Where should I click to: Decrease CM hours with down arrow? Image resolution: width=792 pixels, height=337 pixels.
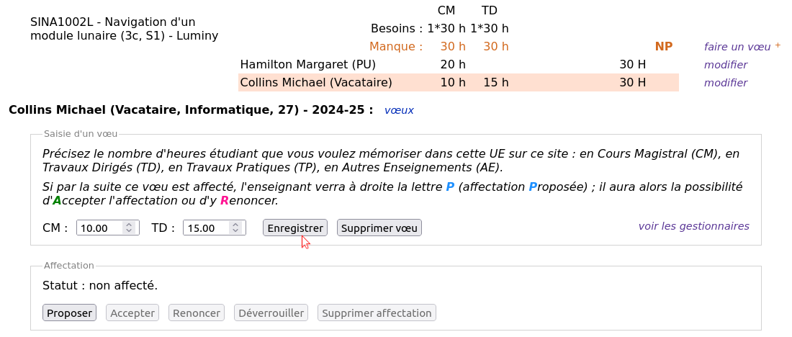[130, 231]
